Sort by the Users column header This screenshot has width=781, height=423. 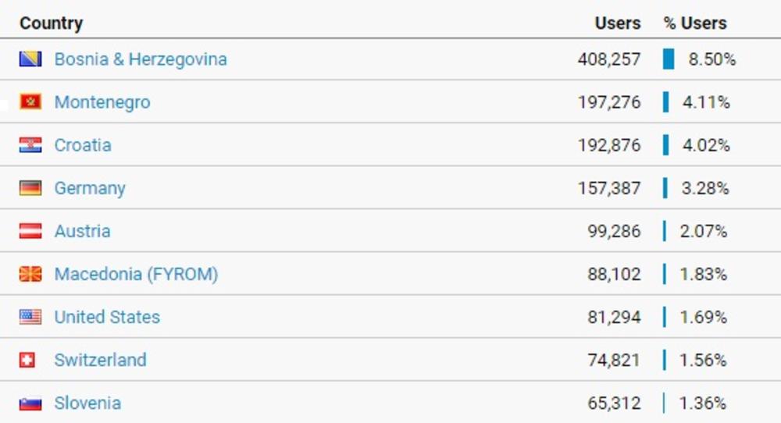(x=617, y=23)
